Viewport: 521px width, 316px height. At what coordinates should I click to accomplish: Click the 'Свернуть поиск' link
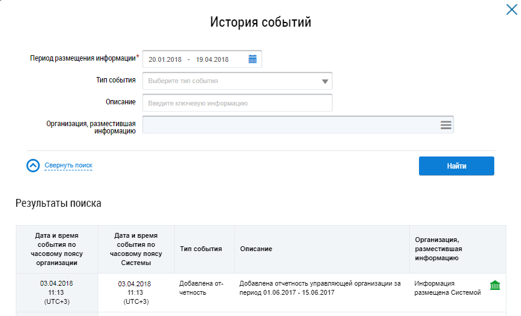[68, 165]
